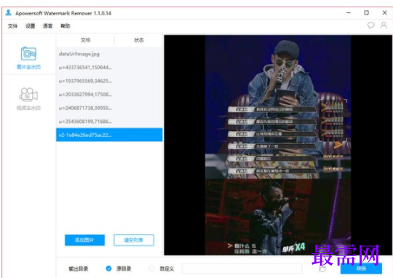This screenshot has height=278, width=393.
Task: Select the 自定义 radio button
Action: [x=151, y=269]
